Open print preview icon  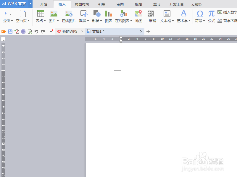coord(30,32)
